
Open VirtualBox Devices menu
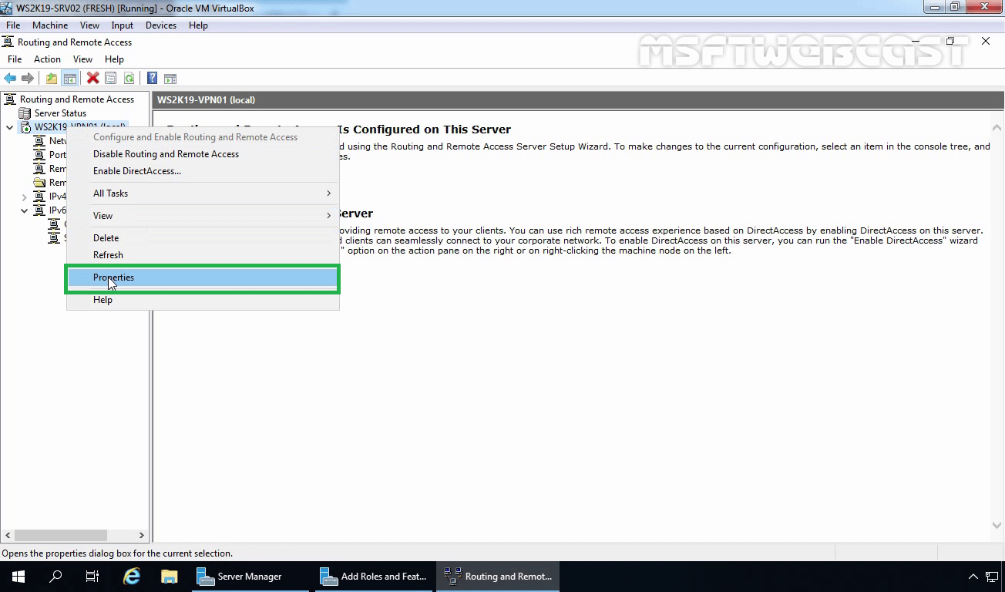pyautogui.click(x=161, y=25)
